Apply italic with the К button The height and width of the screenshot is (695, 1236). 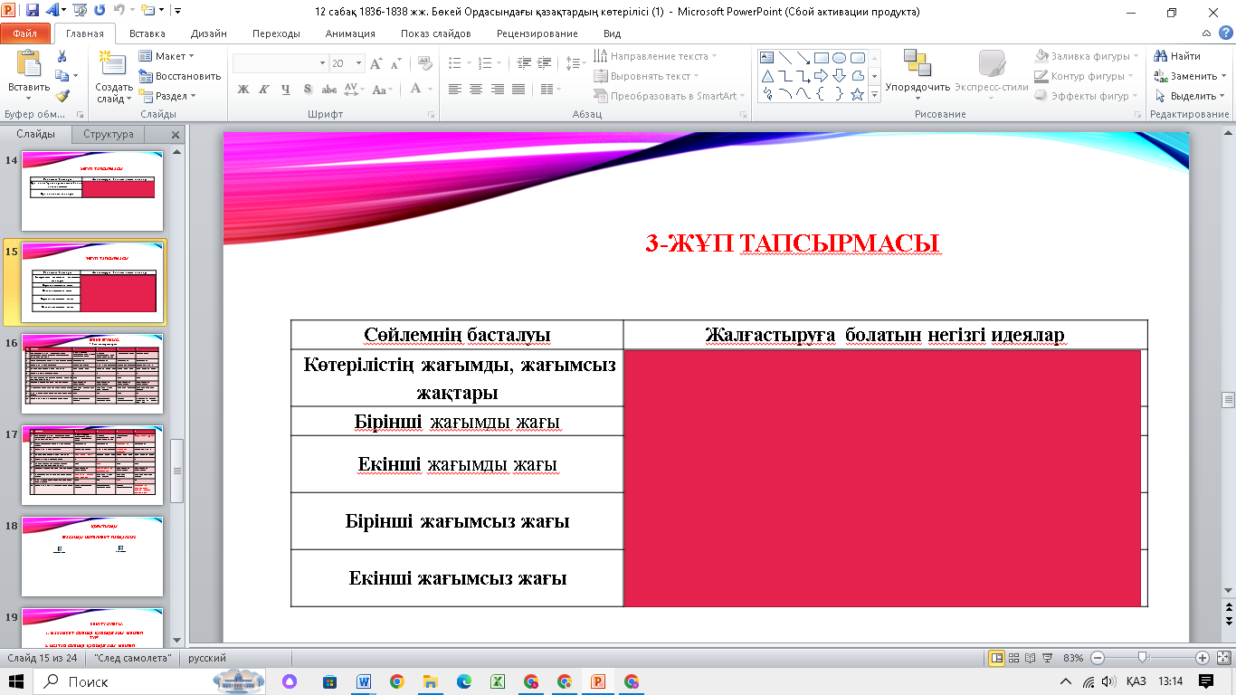(x=264, y=90)
